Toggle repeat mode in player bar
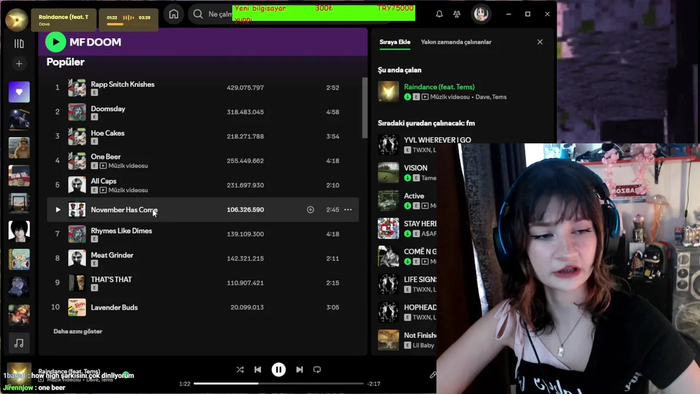Image resolution: width=700 pixels, height=394 pixels. (317, 370)
